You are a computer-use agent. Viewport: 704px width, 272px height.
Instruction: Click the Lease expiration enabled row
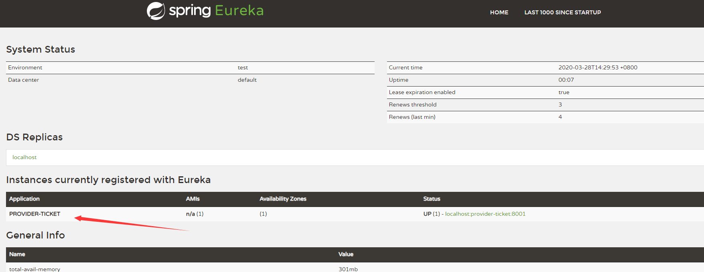click(422, 92)
